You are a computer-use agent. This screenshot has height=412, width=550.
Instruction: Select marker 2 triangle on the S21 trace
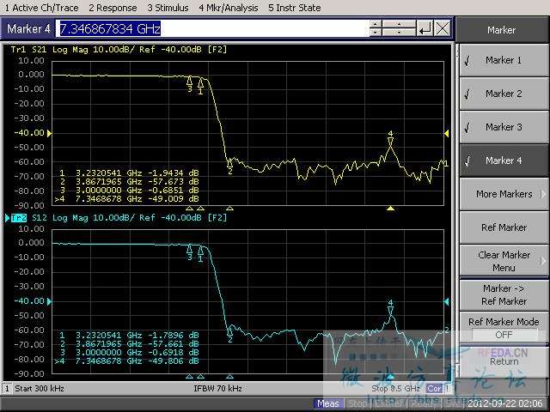tap(229, 162)
